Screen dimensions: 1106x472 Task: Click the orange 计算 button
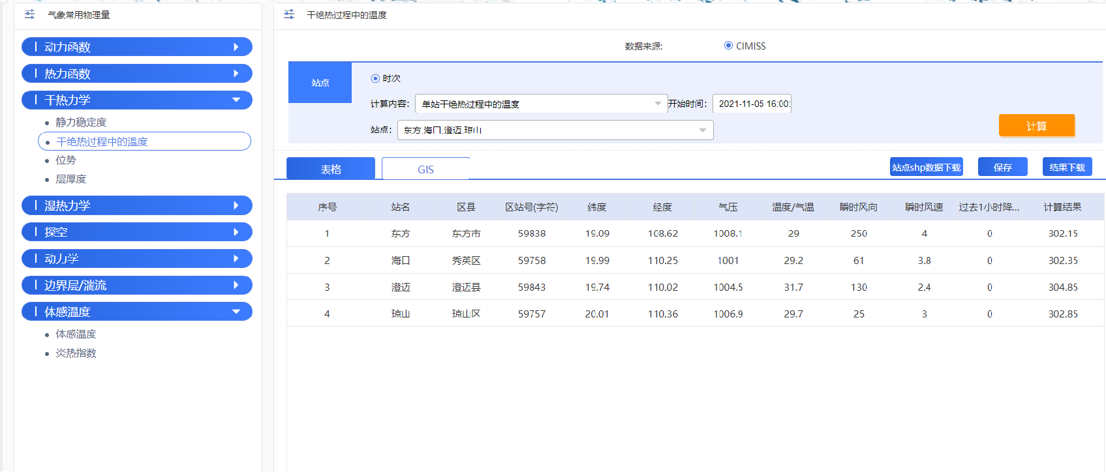pos(1036,126)
